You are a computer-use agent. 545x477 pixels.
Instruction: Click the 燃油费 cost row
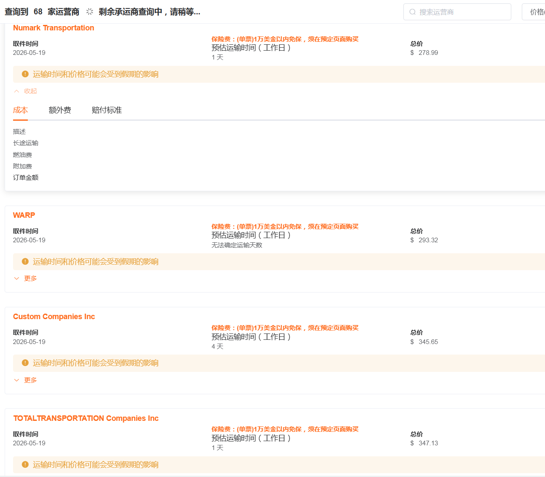(x=22, y=155)
